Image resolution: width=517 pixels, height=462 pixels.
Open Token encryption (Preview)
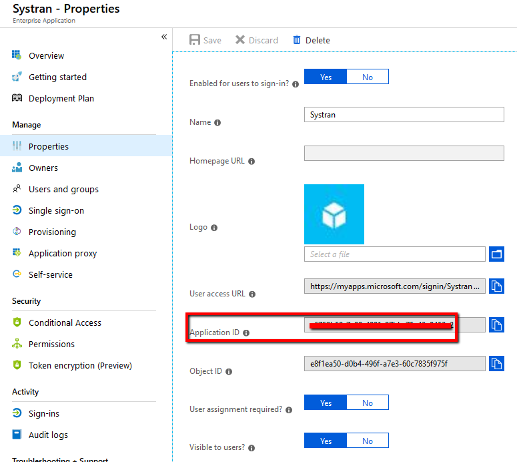pos(80,366)
